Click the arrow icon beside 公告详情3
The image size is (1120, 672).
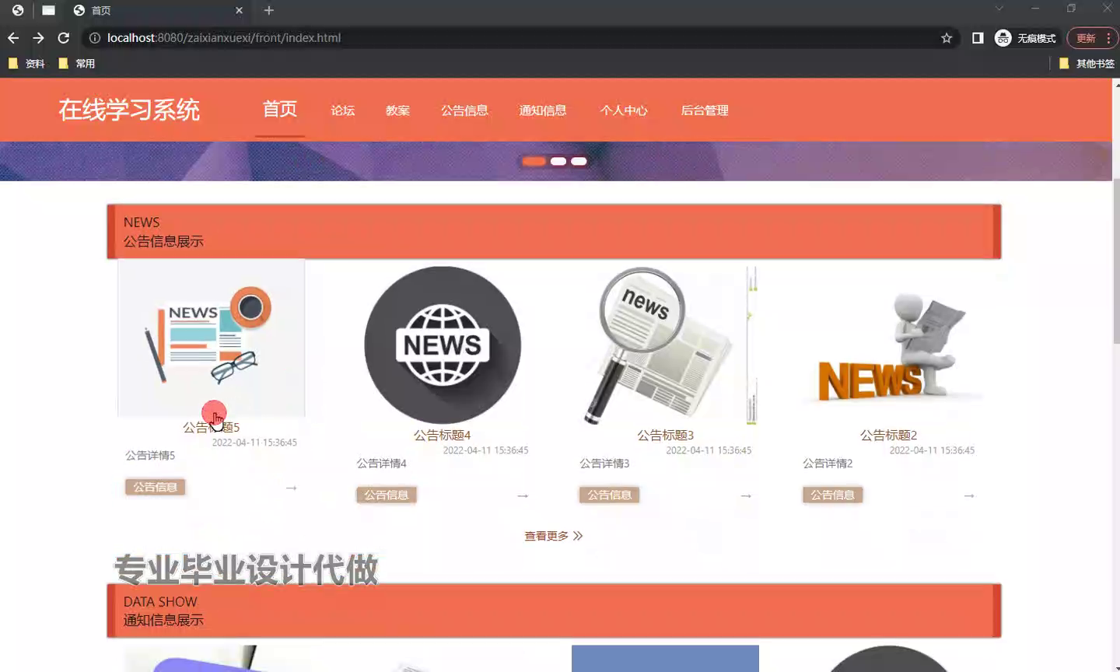click(x=745, y=495)
